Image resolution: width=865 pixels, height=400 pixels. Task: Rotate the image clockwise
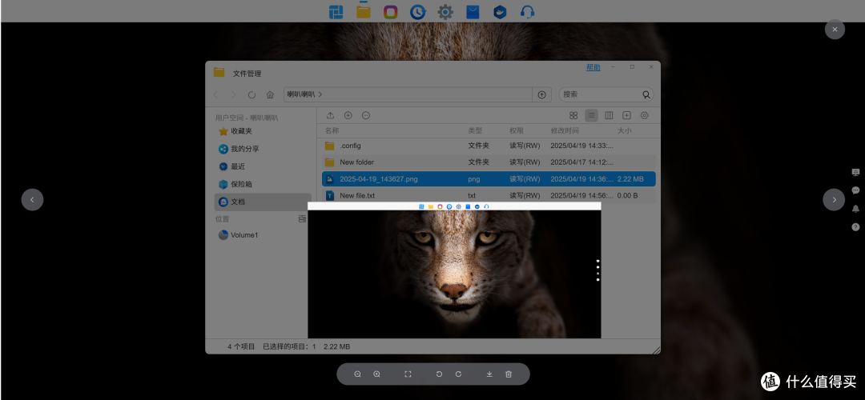click(x=458, y=374)
